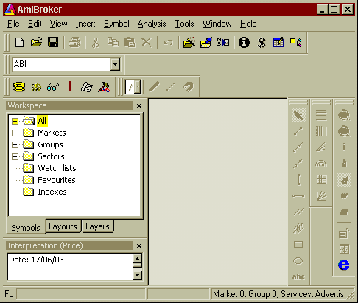Open symbol information with the i icon
The image size is (358, 303).
[x=244, y=42]
